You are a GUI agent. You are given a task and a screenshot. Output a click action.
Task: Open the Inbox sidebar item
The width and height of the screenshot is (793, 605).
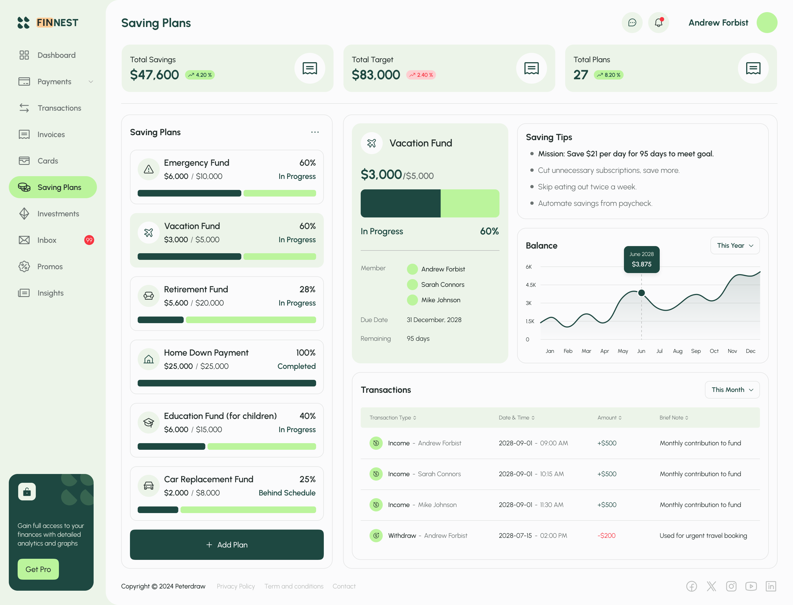(47, 240)
